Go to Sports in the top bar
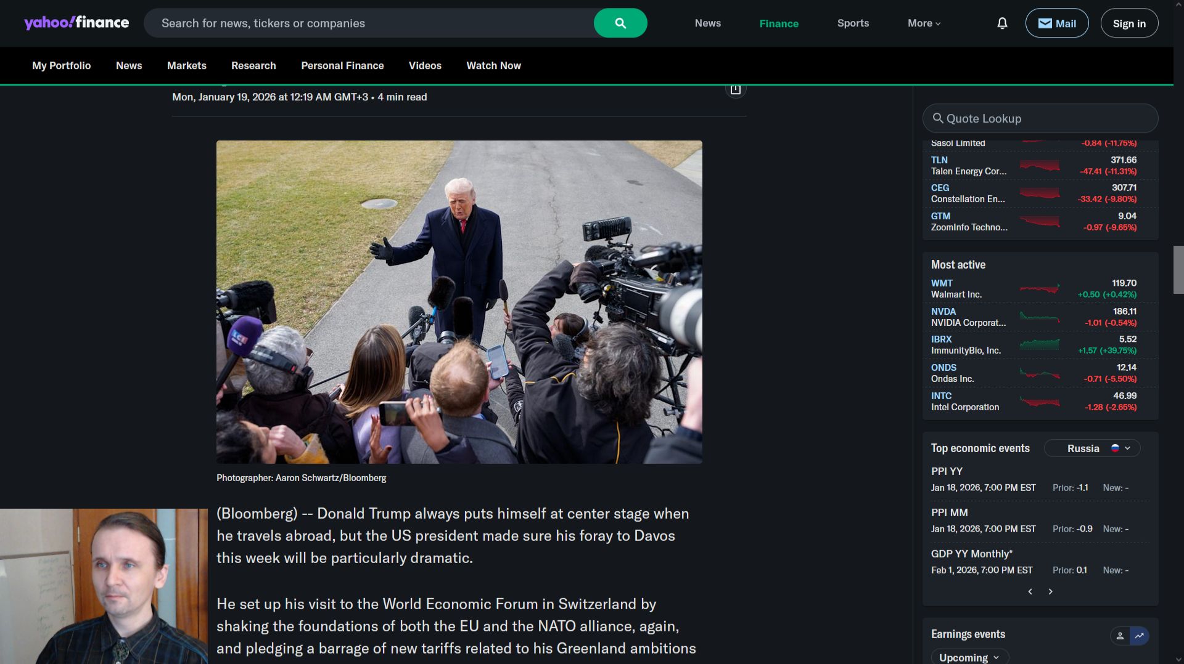This screenshot has width=1184, height=664. point(853,23)
